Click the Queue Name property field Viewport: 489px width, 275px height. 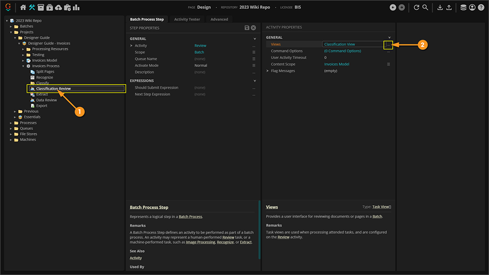tap(200, 59)
